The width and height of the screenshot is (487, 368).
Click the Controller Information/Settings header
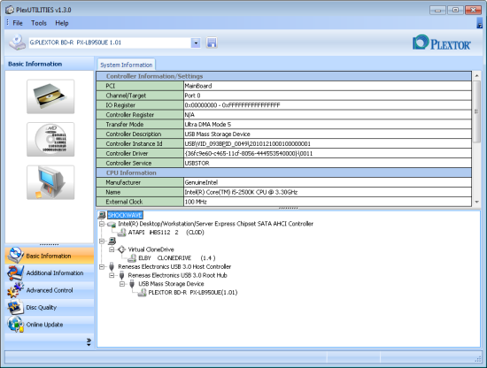click(284, 76)
